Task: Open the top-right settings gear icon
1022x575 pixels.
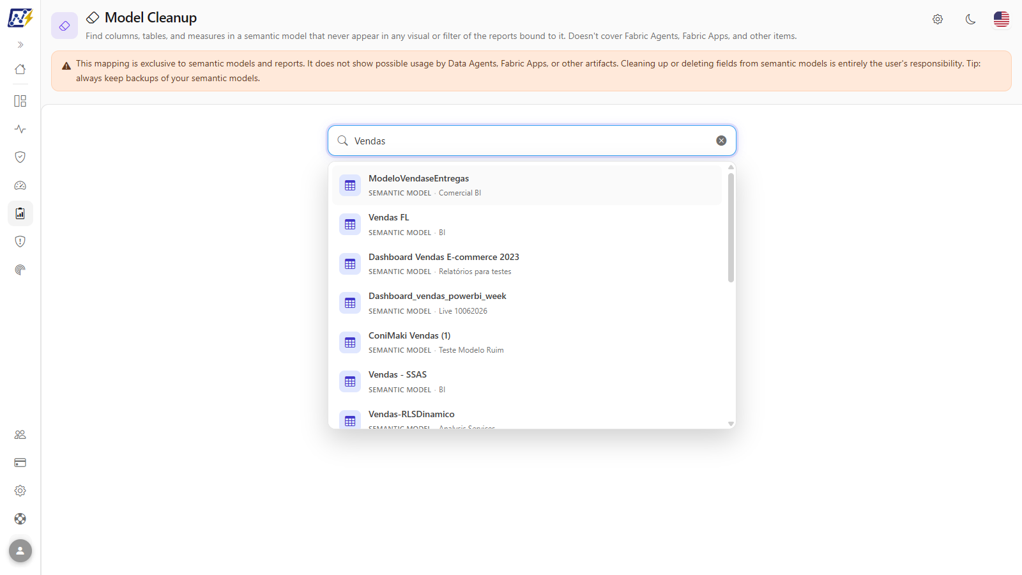Action: (938, 19)
